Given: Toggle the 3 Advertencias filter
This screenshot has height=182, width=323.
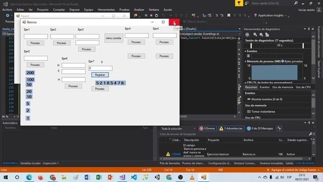Looking at the screenshot, I should tap(231, 128).
